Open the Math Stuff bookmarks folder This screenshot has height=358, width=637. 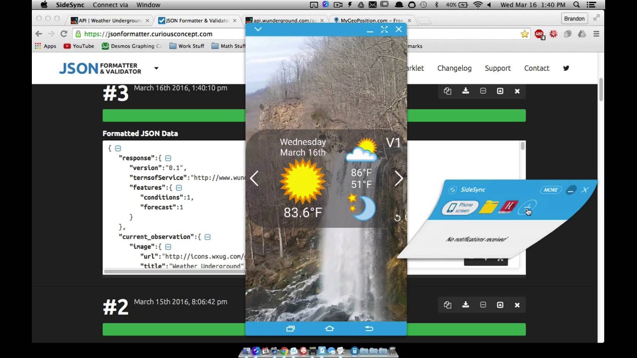point(228,46)
